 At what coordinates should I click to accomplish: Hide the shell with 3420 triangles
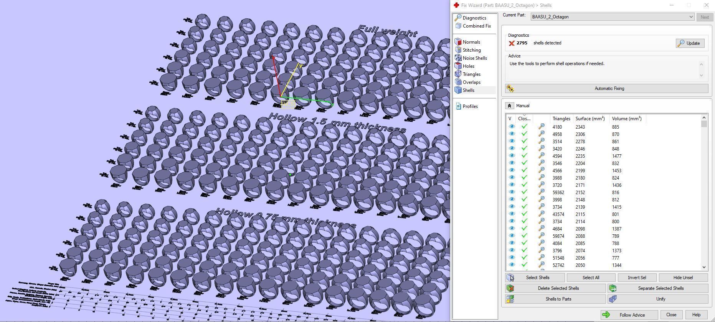coord(512,149)
